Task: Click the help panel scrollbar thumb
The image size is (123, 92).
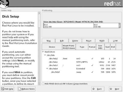Action: pyautogui.click(x=39, y=21)
